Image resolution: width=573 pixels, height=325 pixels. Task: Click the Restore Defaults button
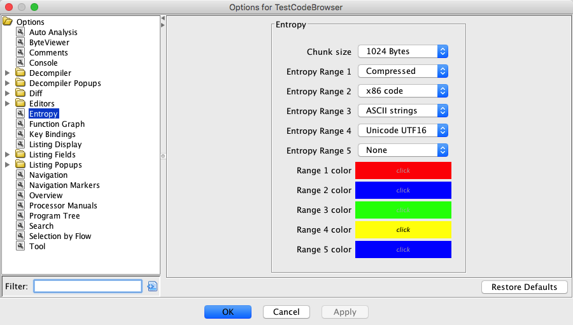[524, 287]
